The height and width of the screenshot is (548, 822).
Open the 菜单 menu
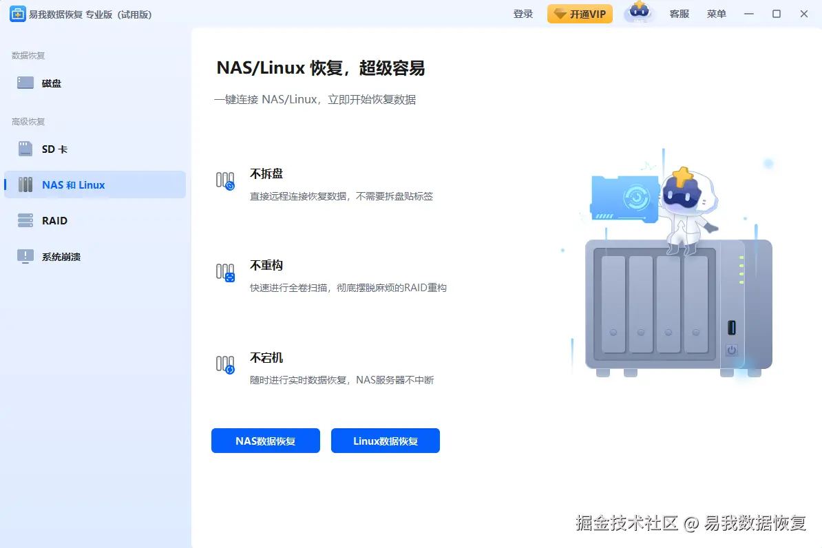716,14
